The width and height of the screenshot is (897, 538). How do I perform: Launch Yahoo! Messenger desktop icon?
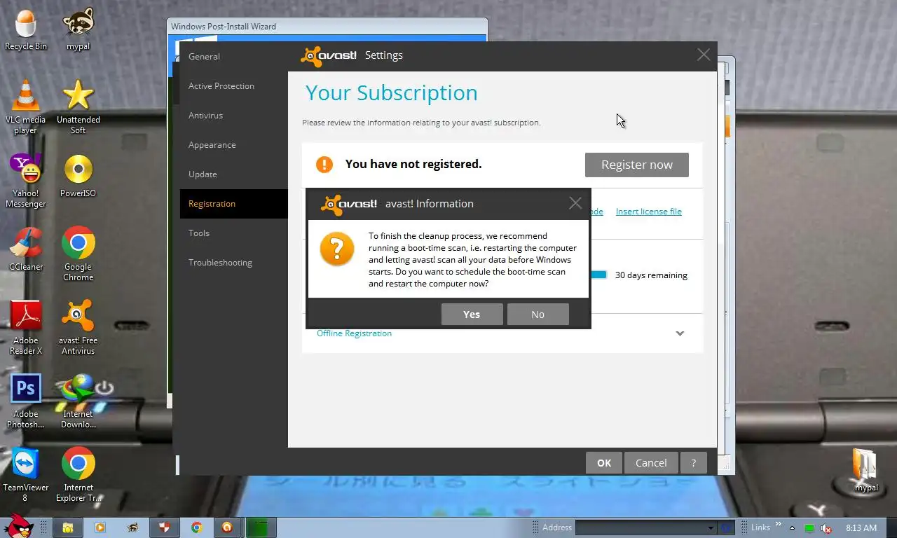tap(26, 181)
